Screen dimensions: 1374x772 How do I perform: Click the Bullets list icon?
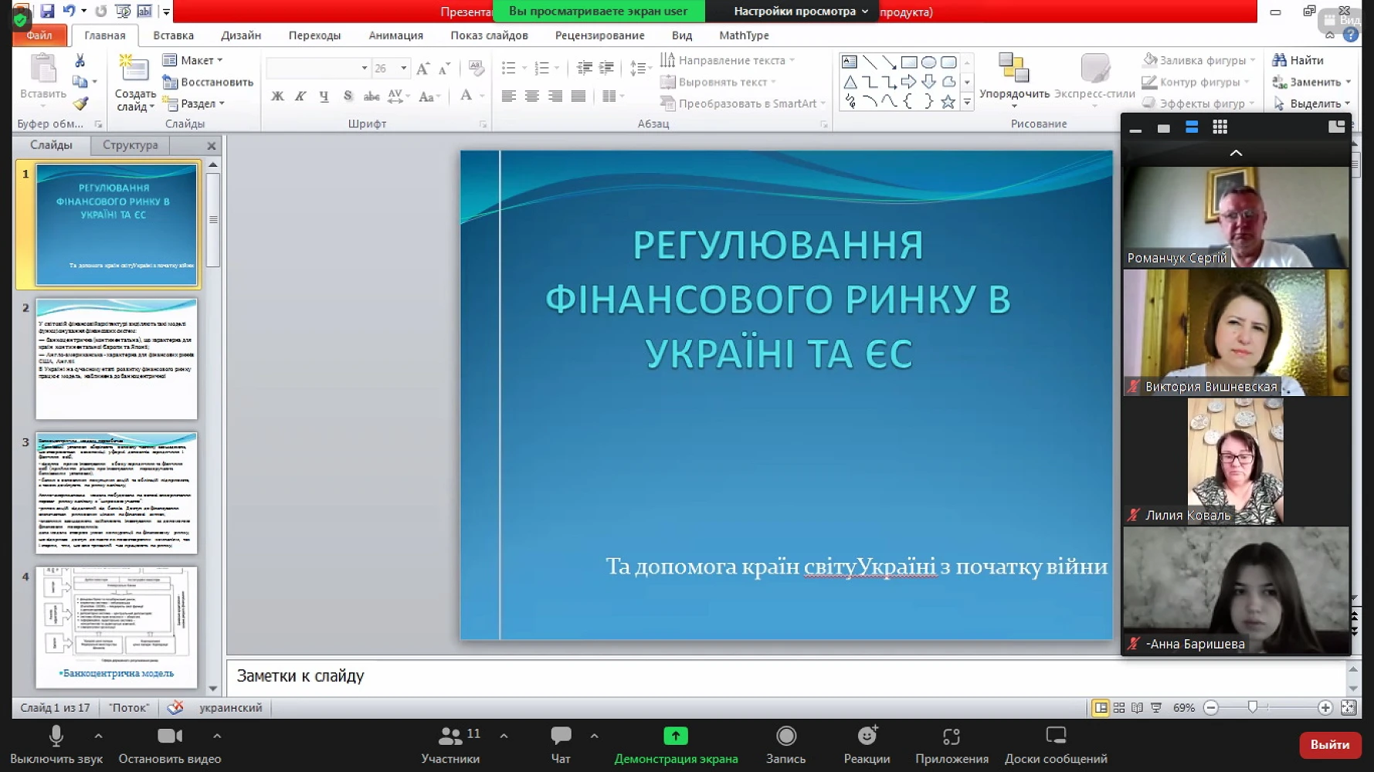click(508, 69)
